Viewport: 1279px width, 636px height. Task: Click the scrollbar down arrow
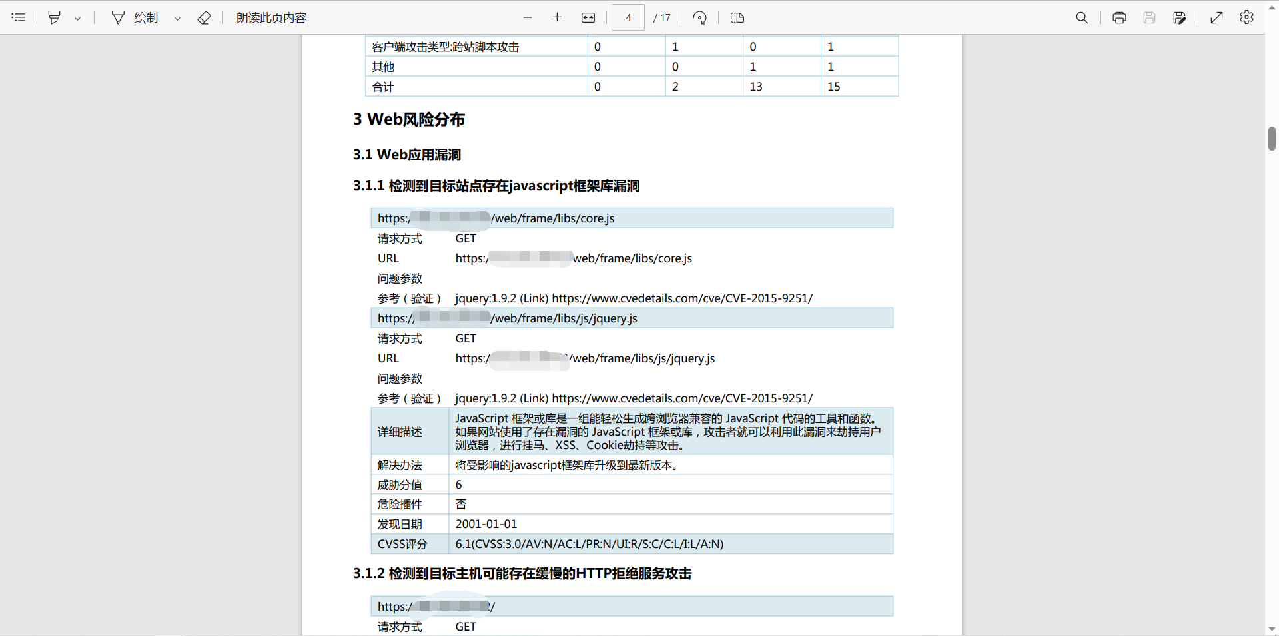1272,629
